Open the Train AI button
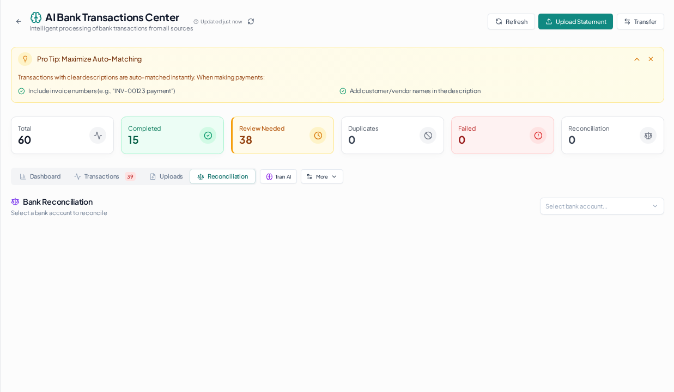 tap(278, 176)
